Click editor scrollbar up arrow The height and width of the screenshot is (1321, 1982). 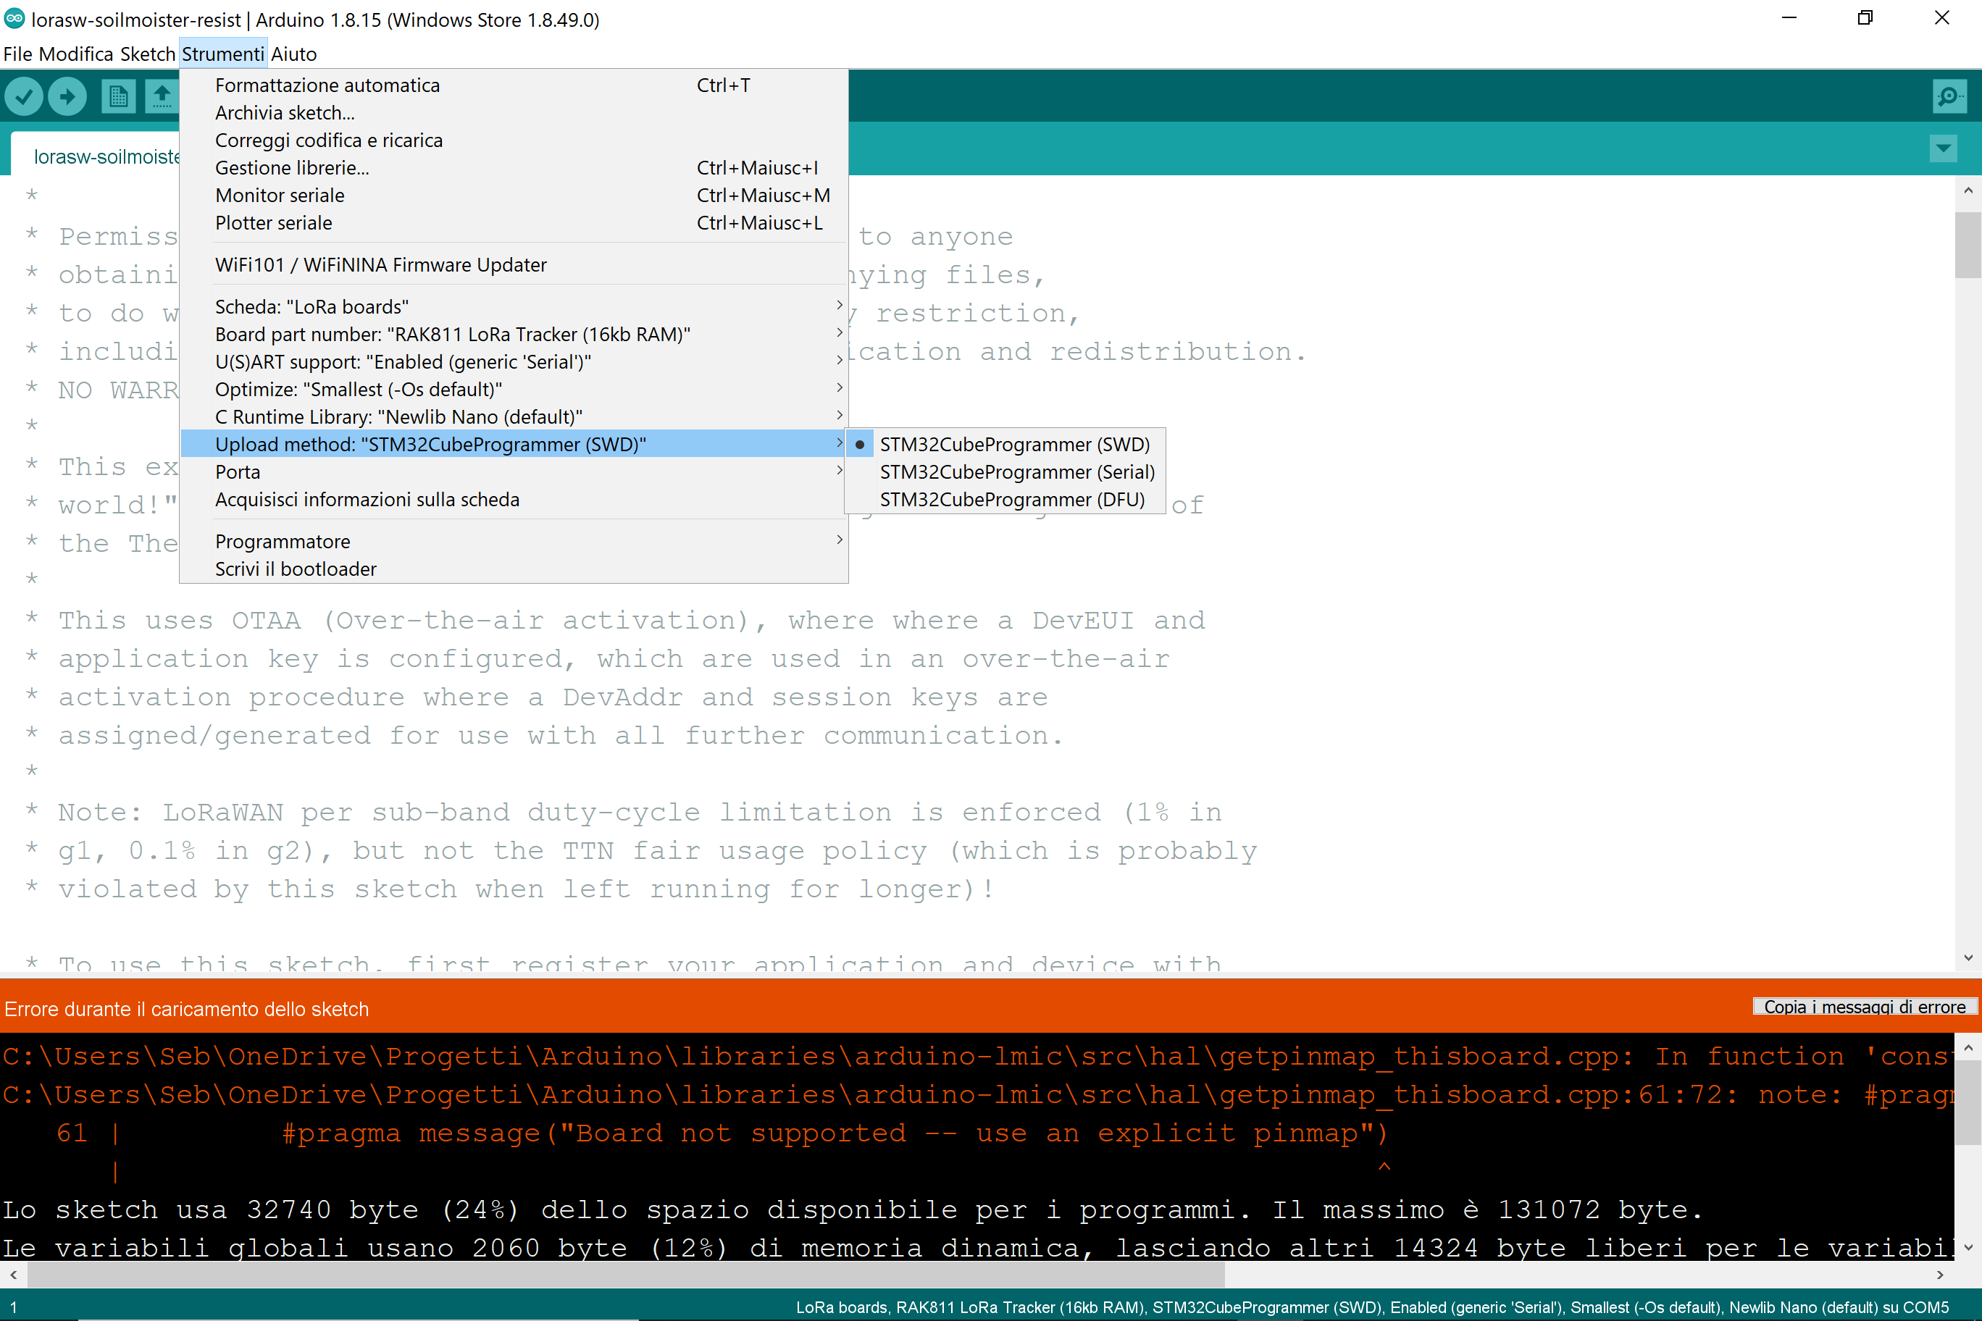(1968, 190)
